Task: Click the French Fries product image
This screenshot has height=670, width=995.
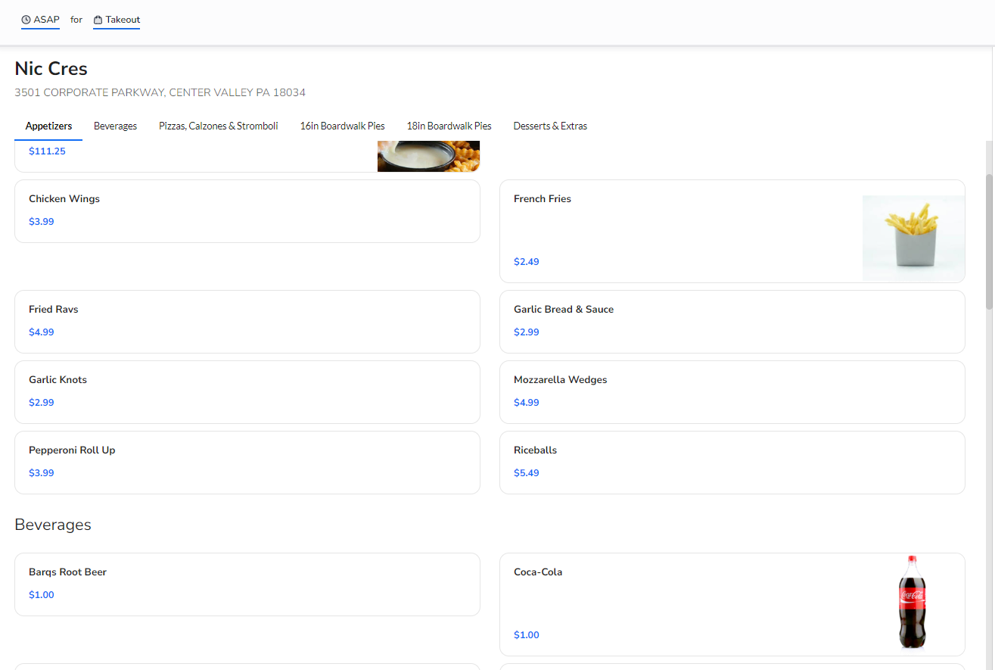Action: click(x=913, y=238)
